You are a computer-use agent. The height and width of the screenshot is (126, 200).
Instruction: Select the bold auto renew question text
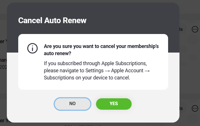(101, 50)
